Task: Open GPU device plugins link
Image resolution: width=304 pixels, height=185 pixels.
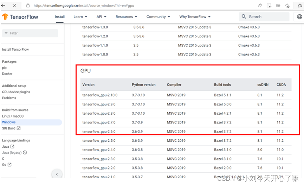Action: 16,92
